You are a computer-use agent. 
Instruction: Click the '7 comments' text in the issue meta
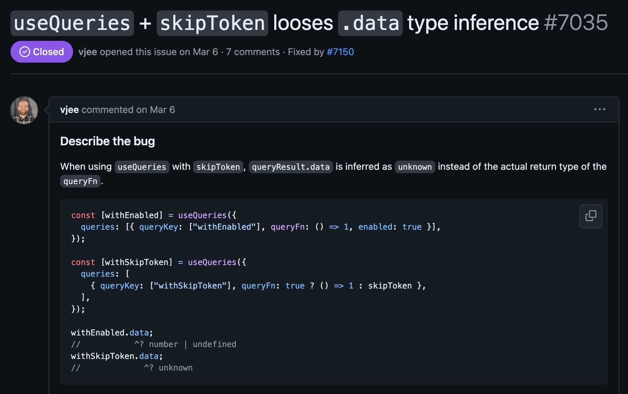[x=253, y=52]
